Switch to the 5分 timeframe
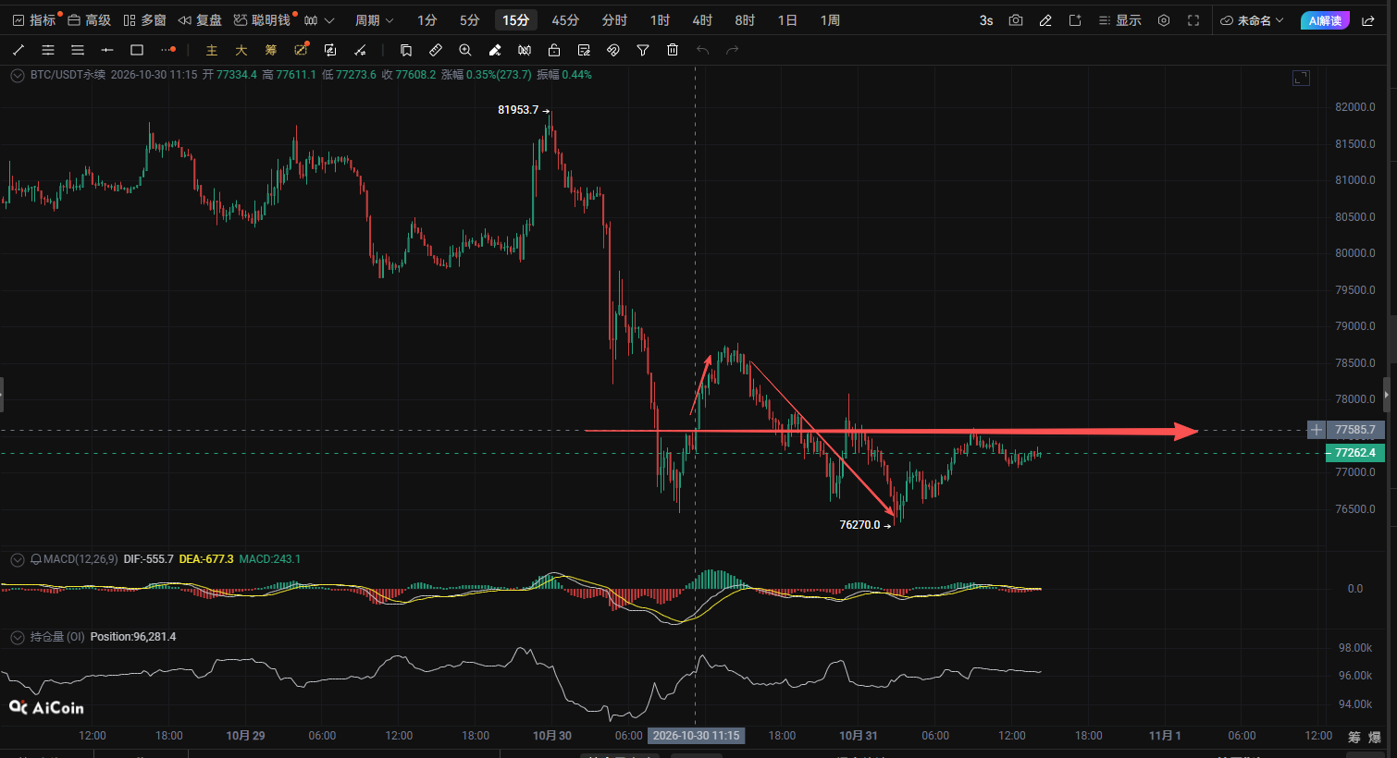The width and height of the screenshot is (1397, 758). [470, 20]
